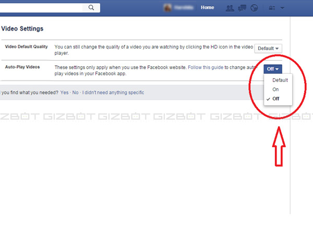
Task: Open the friend requests icon
Action: tap(230, 8)
